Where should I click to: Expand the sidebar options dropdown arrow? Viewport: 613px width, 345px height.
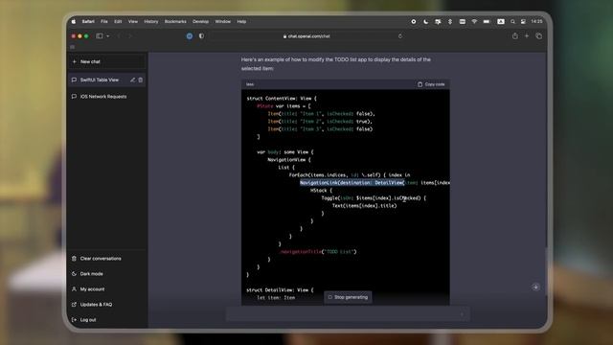click(x=108, y=36)
